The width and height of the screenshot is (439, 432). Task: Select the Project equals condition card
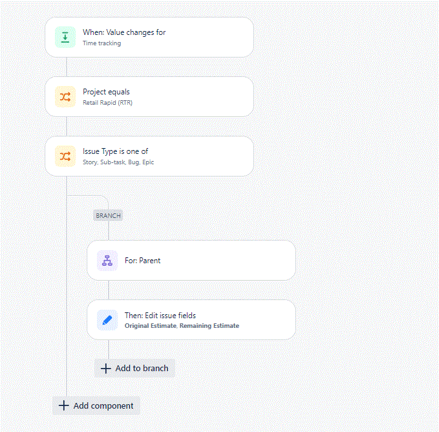coord(149,97)
